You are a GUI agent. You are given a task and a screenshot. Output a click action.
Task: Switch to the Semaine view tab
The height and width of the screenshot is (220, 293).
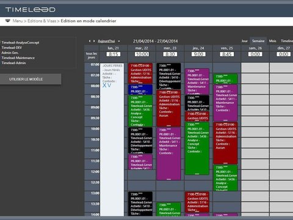coord(258,41)
